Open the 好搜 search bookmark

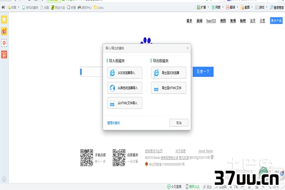71,8
